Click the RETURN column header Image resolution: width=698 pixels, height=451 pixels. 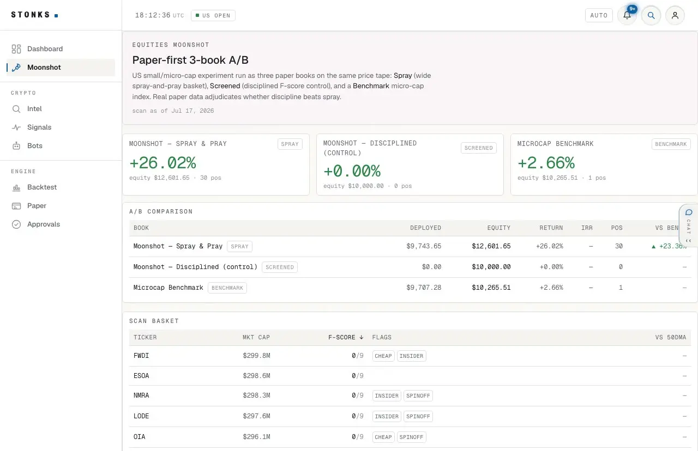(551, 228)
